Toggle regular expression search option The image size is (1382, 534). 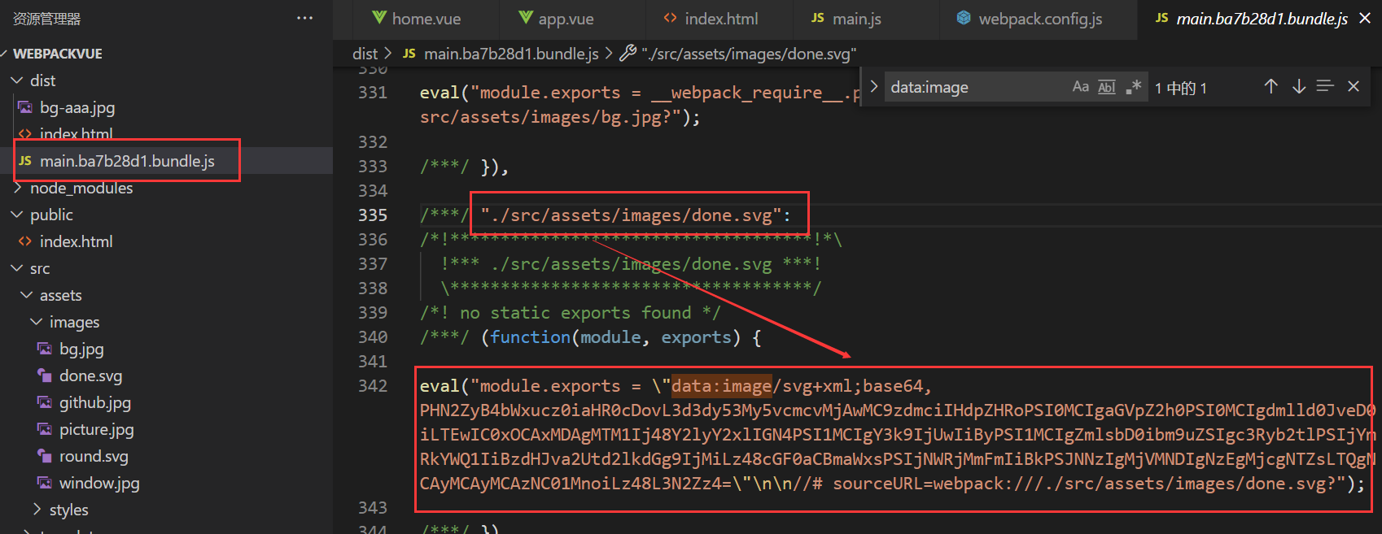1134,87
